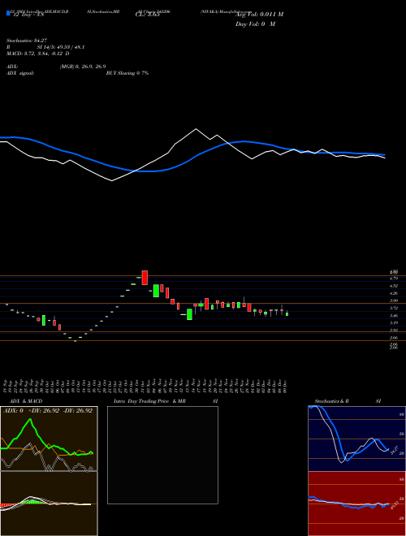Click the 'BUY Slowing @ 7%' signal text
This screenshot has height=536, width=406.
pyautogui.click(x=127, y=73)
